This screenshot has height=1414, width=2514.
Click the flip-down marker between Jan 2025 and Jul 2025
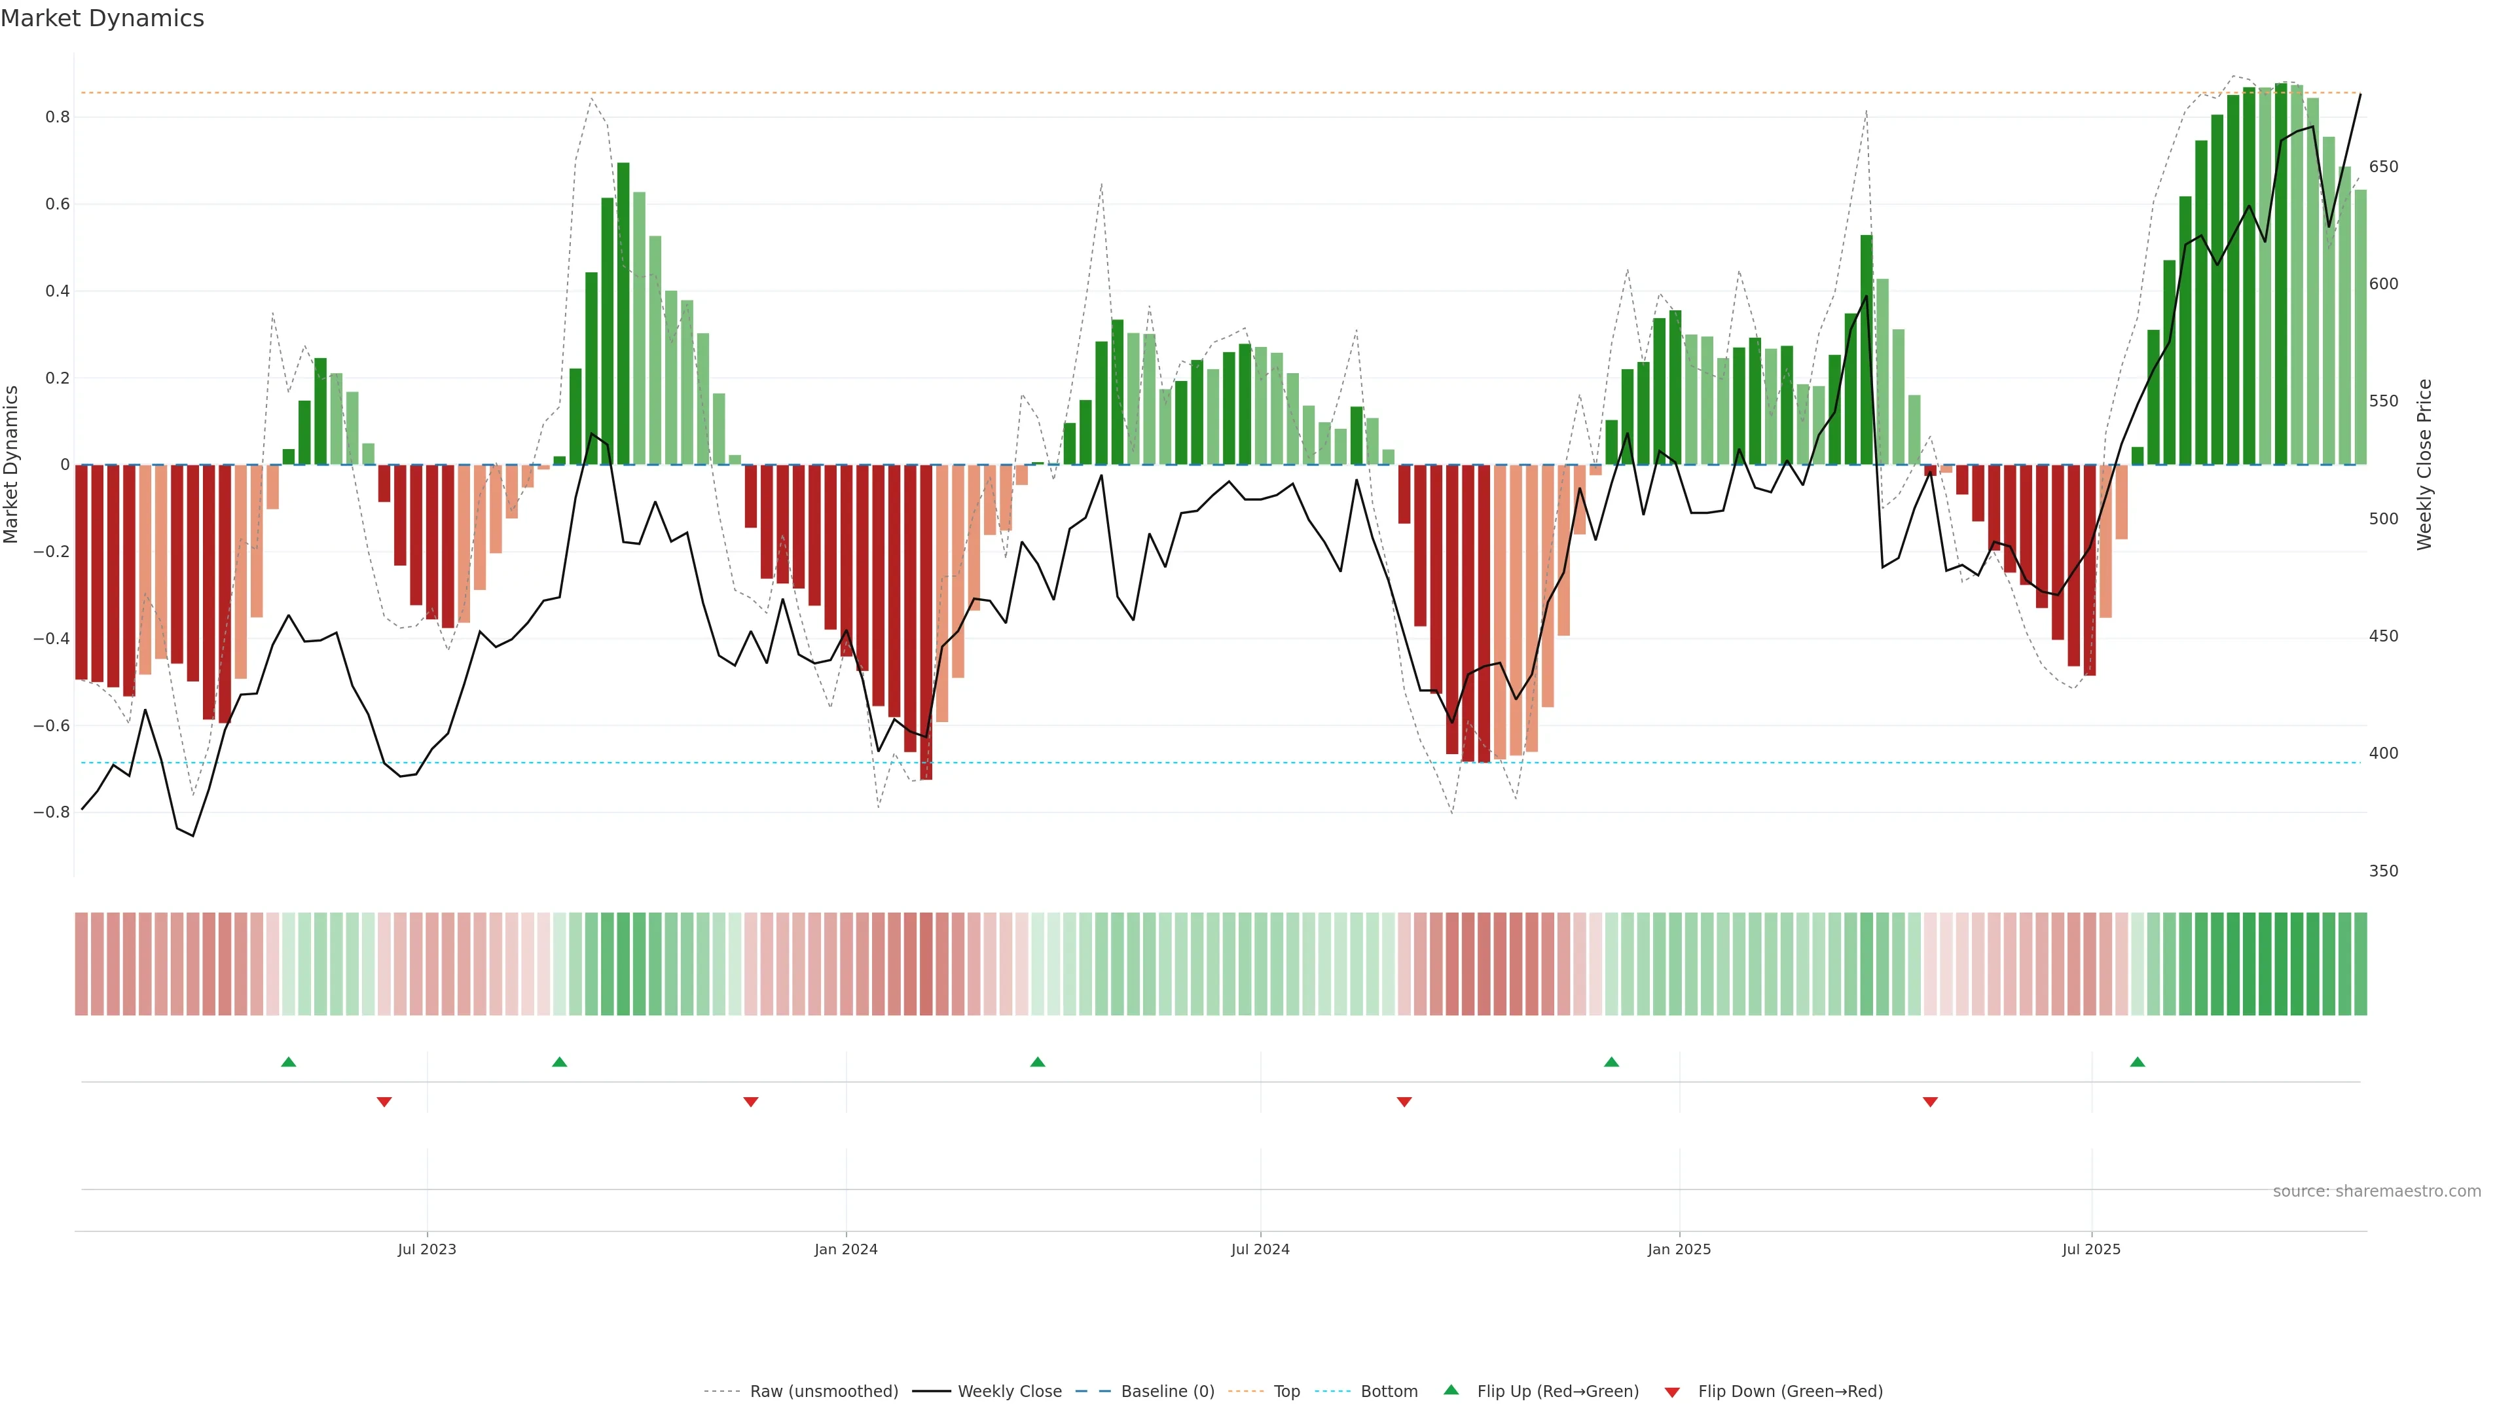tap(1929, 1102)
